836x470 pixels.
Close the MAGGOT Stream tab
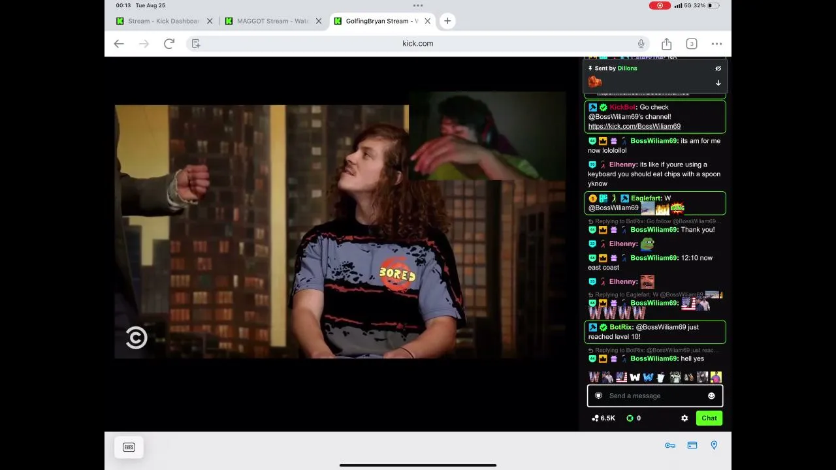click(319, 21)
